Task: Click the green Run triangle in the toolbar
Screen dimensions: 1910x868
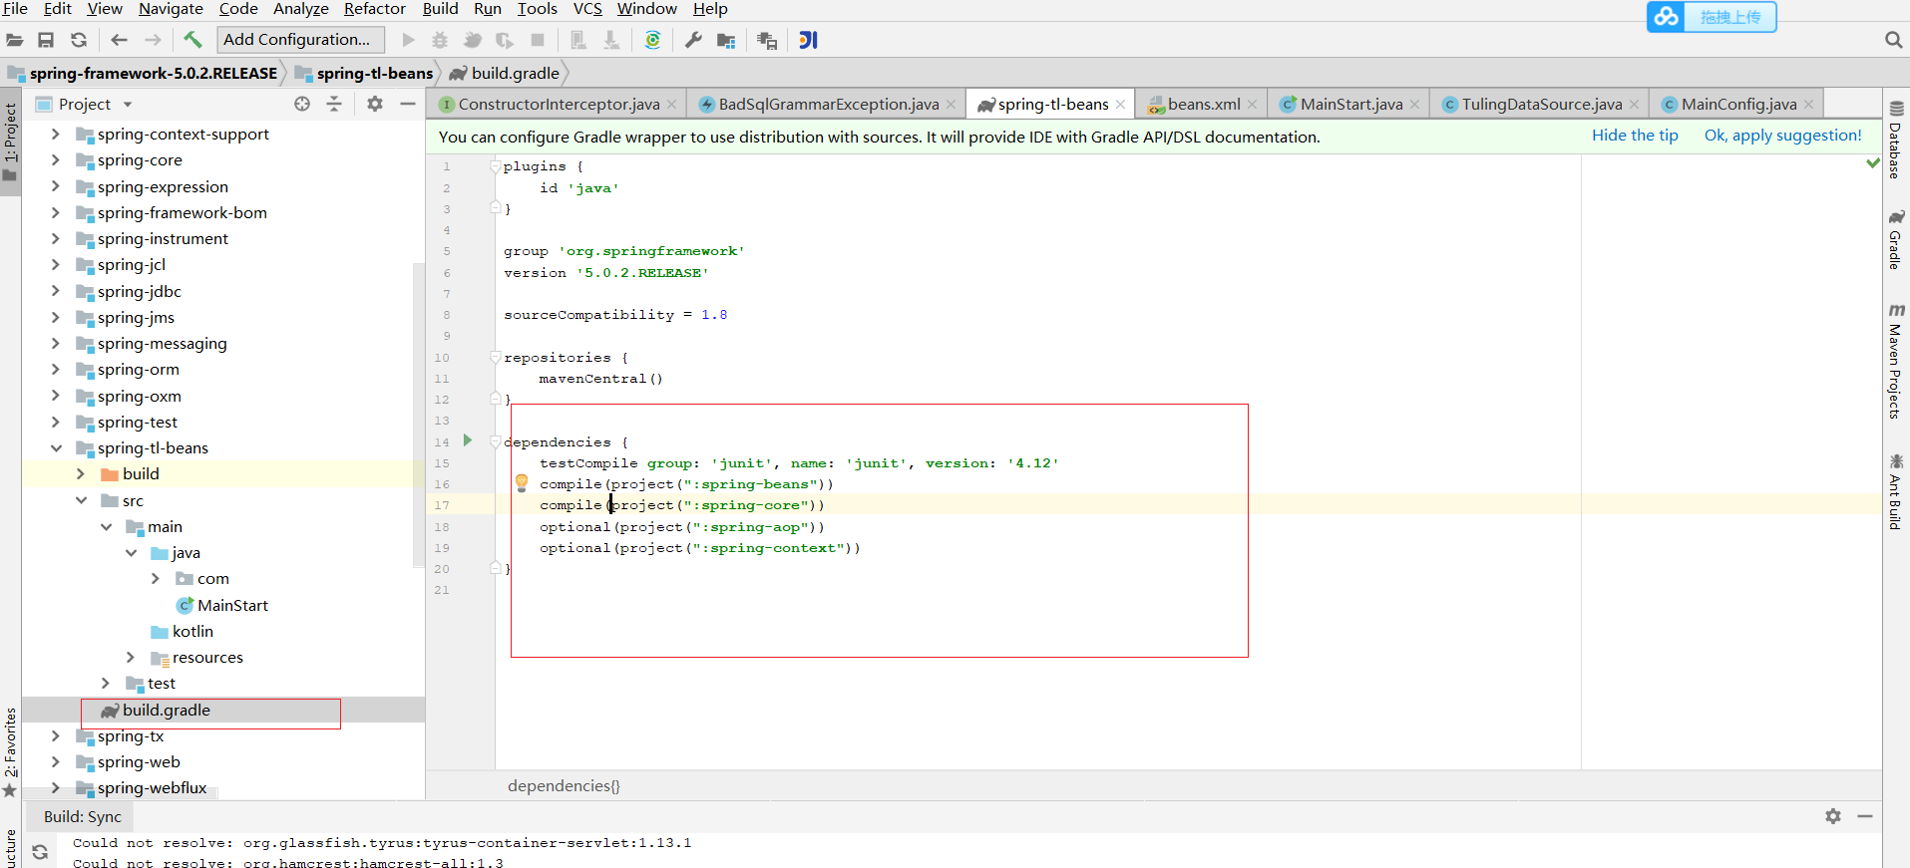Action: tap(408, 40)
